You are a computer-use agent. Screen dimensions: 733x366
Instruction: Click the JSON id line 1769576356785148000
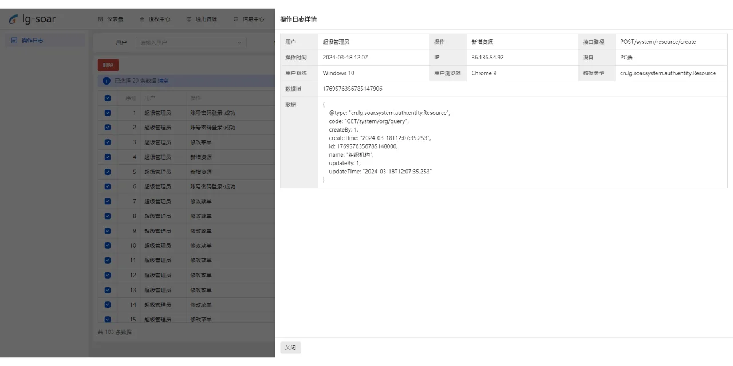(363, 146)
